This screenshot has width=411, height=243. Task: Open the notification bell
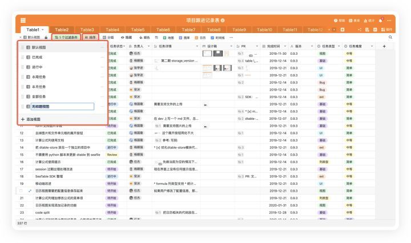click(x=381, y=20)
